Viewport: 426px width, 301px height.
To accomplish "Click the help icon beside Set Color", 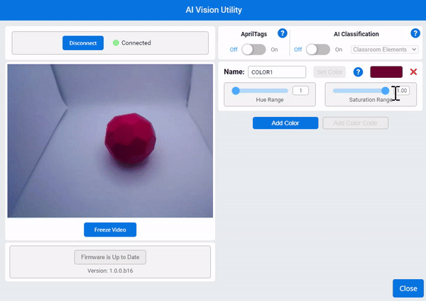I will (x=359, y=72).
